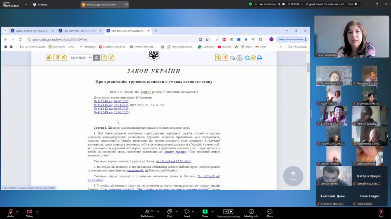Start video with the Video camera button
This screenshot has width=391, height=219.
29,212
